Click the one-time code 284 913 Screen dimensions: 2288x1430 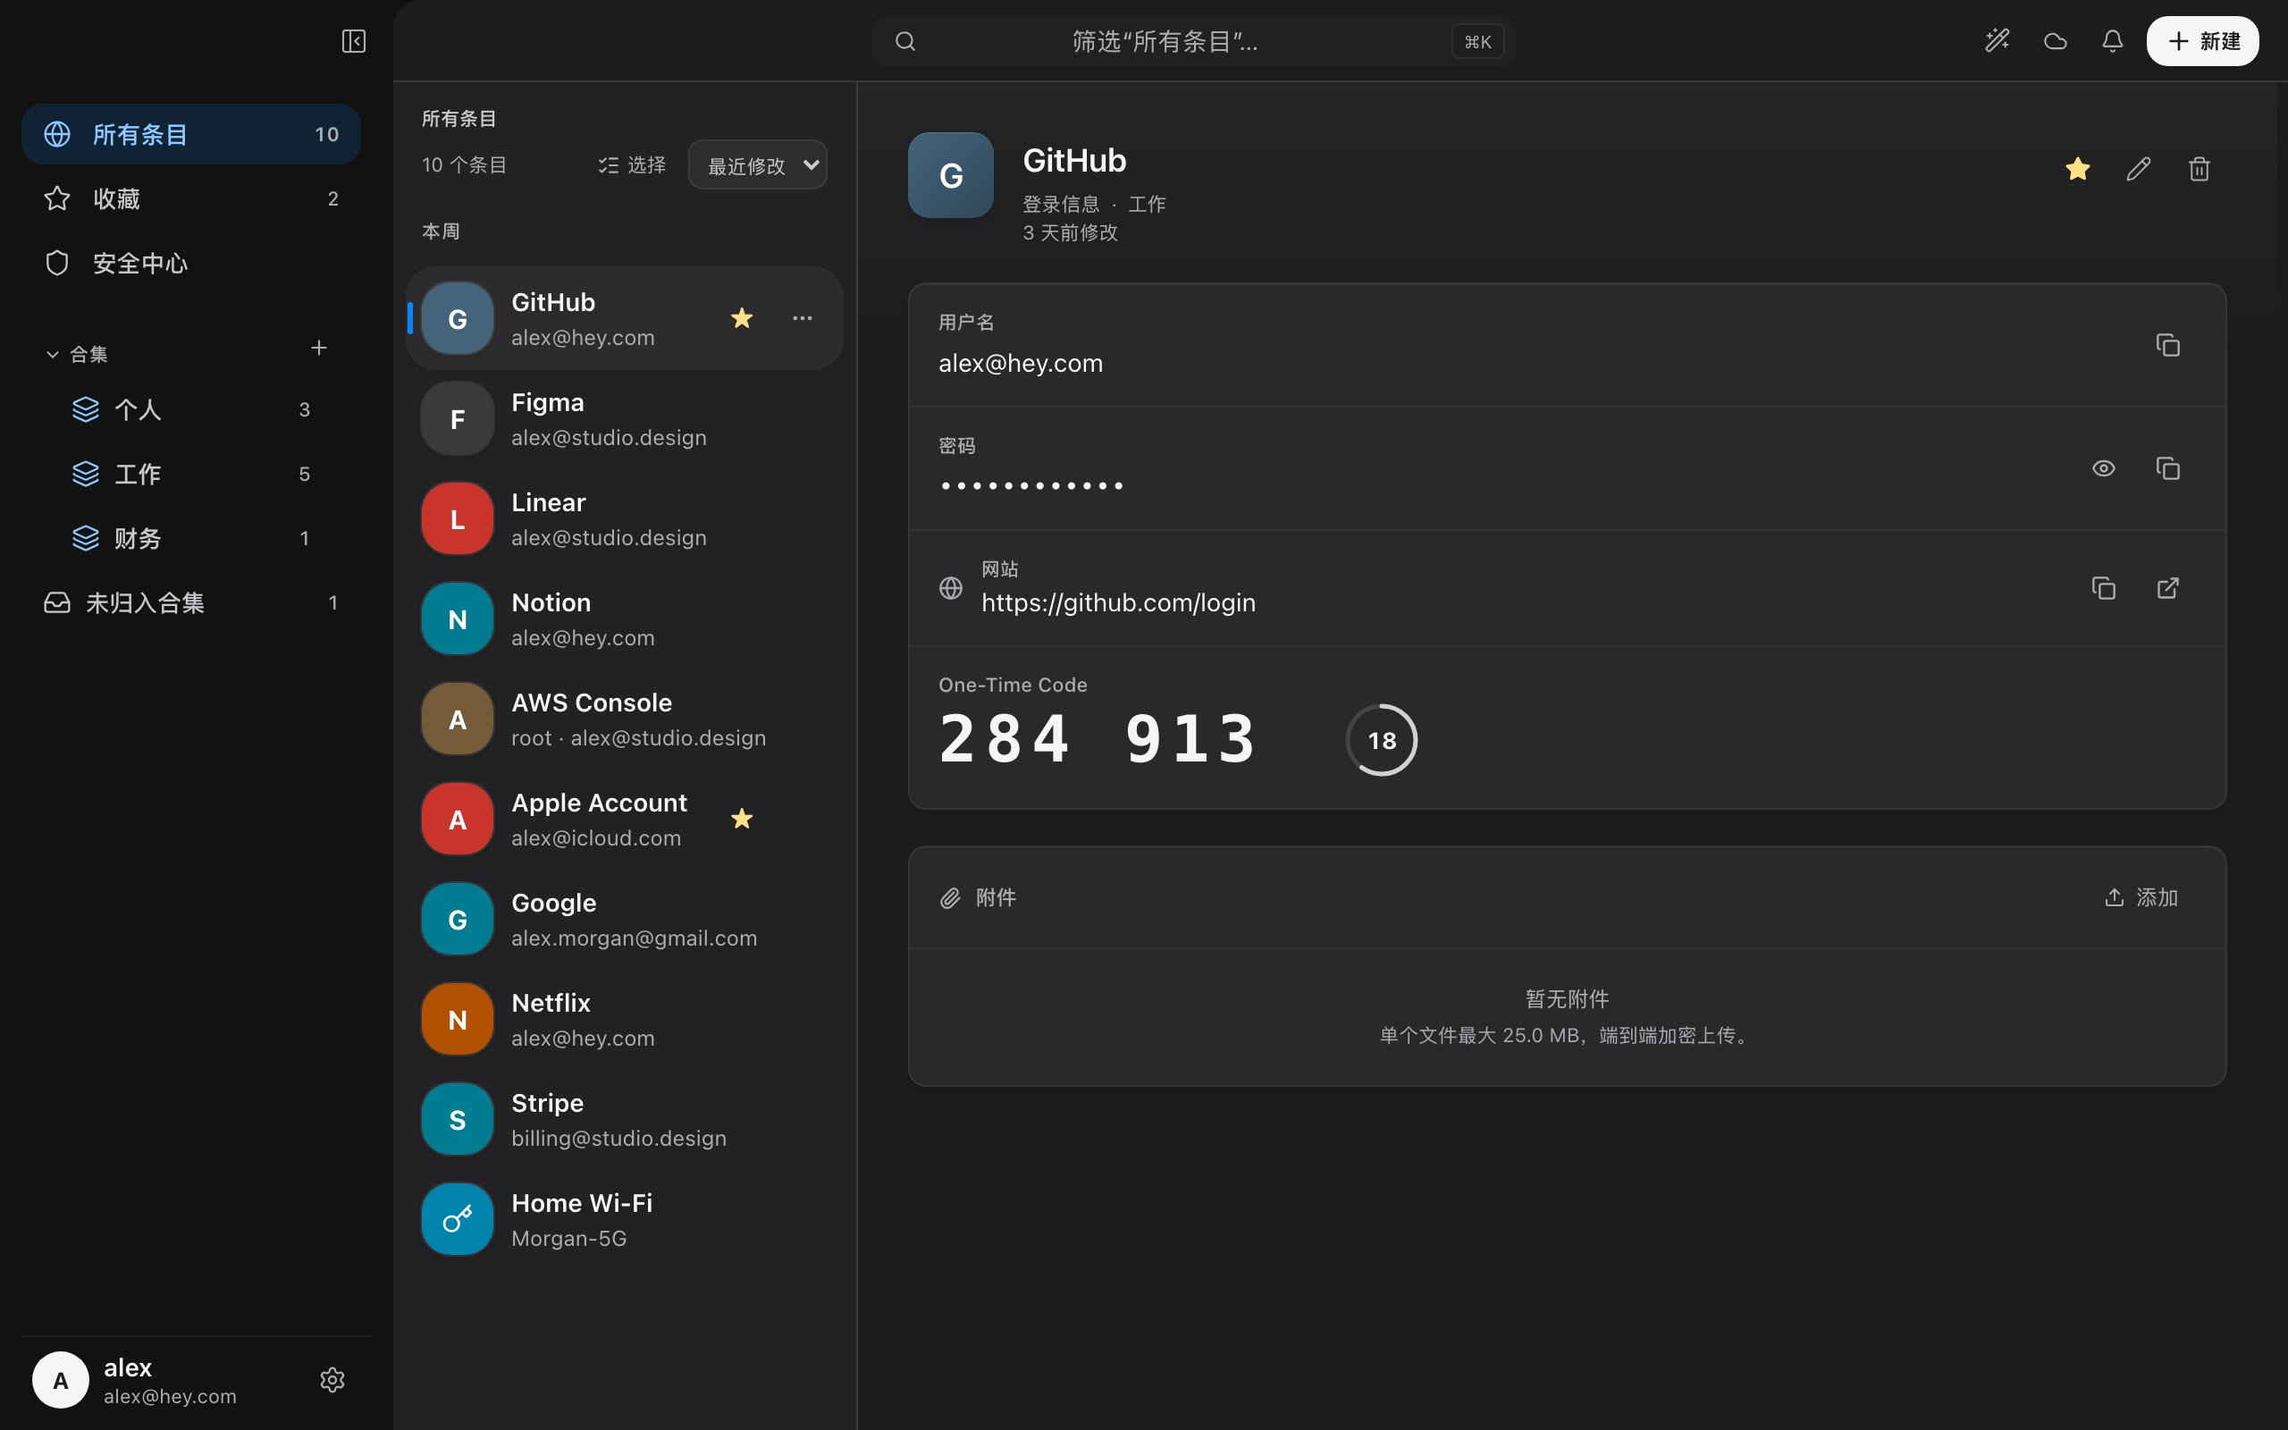pos(1097,738)
